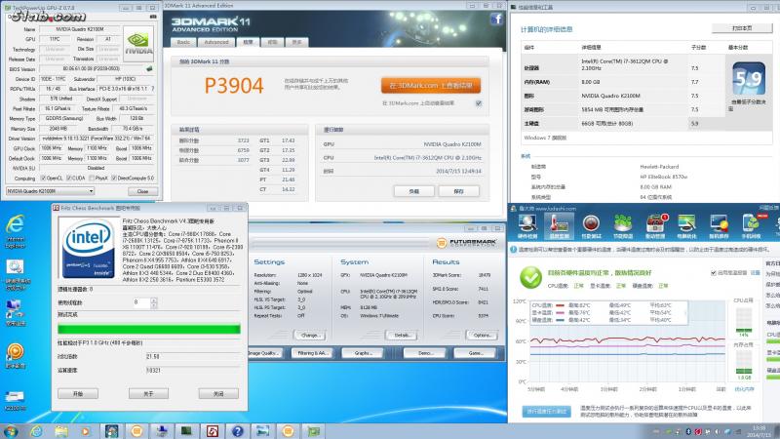Toggle the PhysX checkbox in GPU-Z
This screenshot has height=439, width=780.
pyautogui.click(x=92, y=179)
